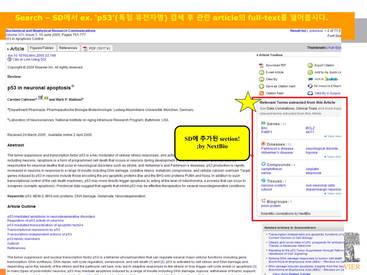Click the Citation Feed RSS icon

click(261, 93)
